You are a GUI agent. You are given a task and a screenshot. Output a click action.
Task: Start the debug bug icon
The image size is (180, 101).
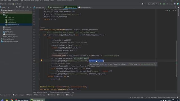(164, 4)
